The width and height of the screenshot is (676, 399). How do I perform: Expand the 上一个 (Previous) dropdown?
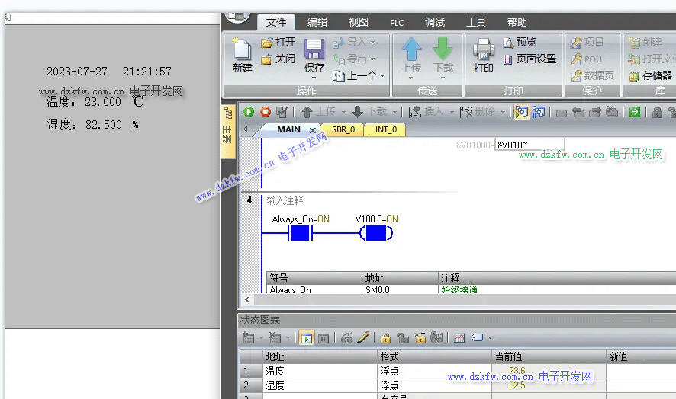coord(382,75)
